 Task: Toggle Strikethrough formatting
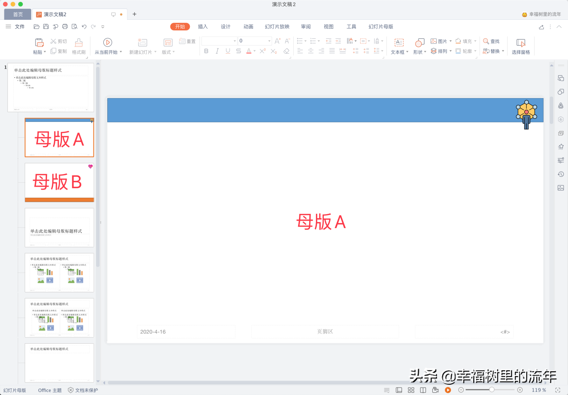tap(238, 51)
